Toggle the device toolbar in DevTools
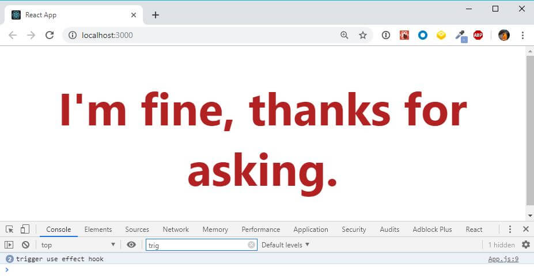 coord(25,230)
